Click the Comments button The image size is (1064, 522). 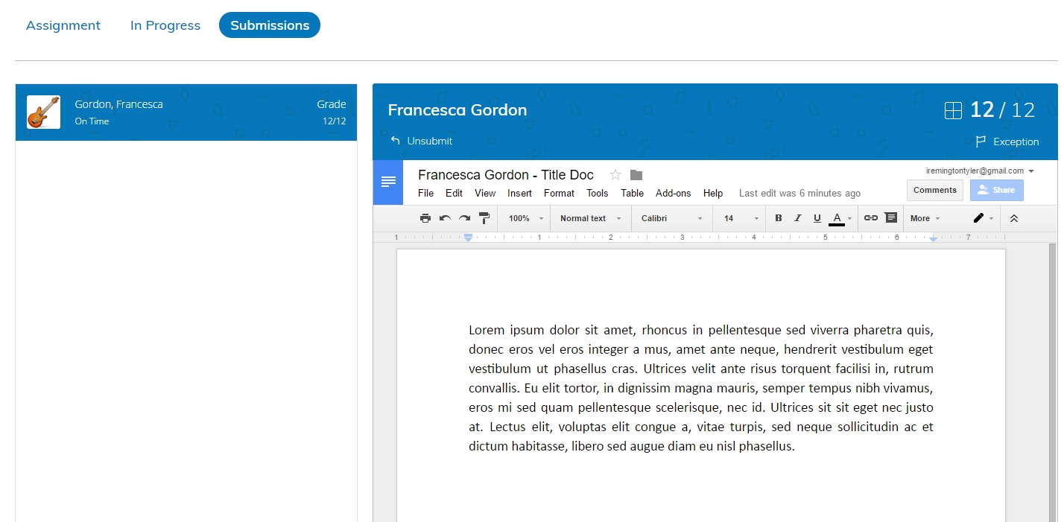pos(934,190)
